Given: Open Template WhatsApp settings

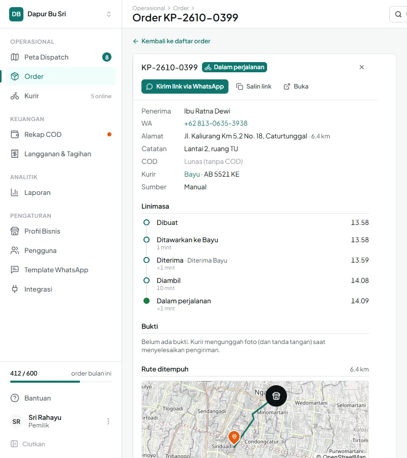Looking at the screenshot, I should point(61,270).
